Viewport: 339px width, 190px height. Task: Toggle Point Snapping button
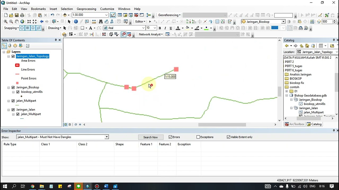click(x=22, y=28)
